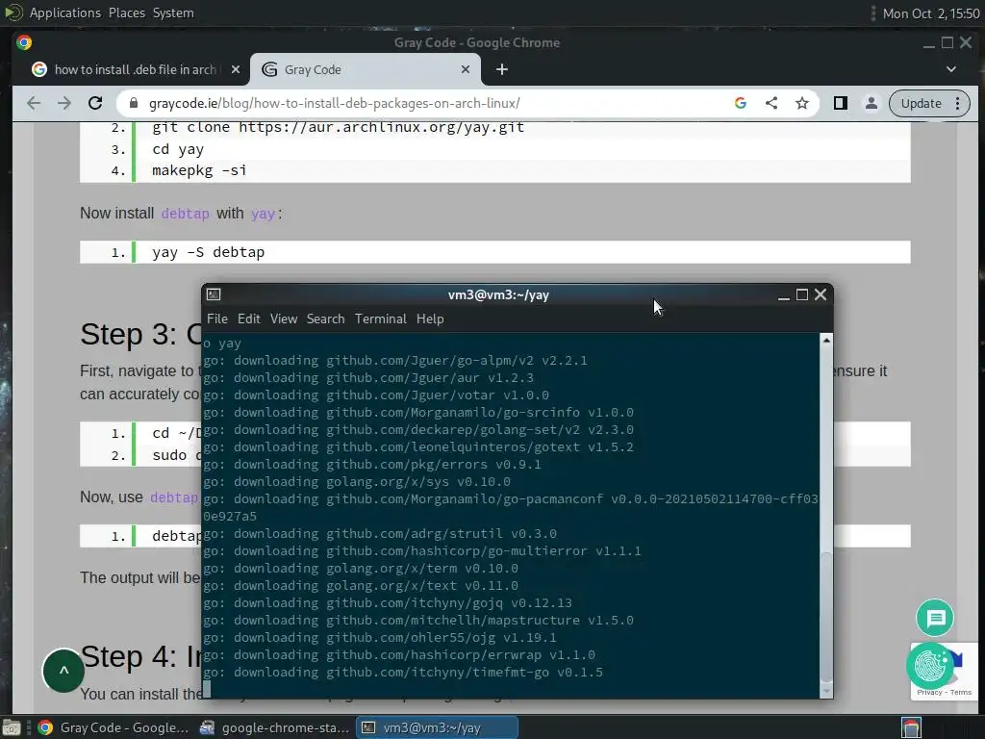
Task: Open the terminal's View menu
Action: (284, 319)
